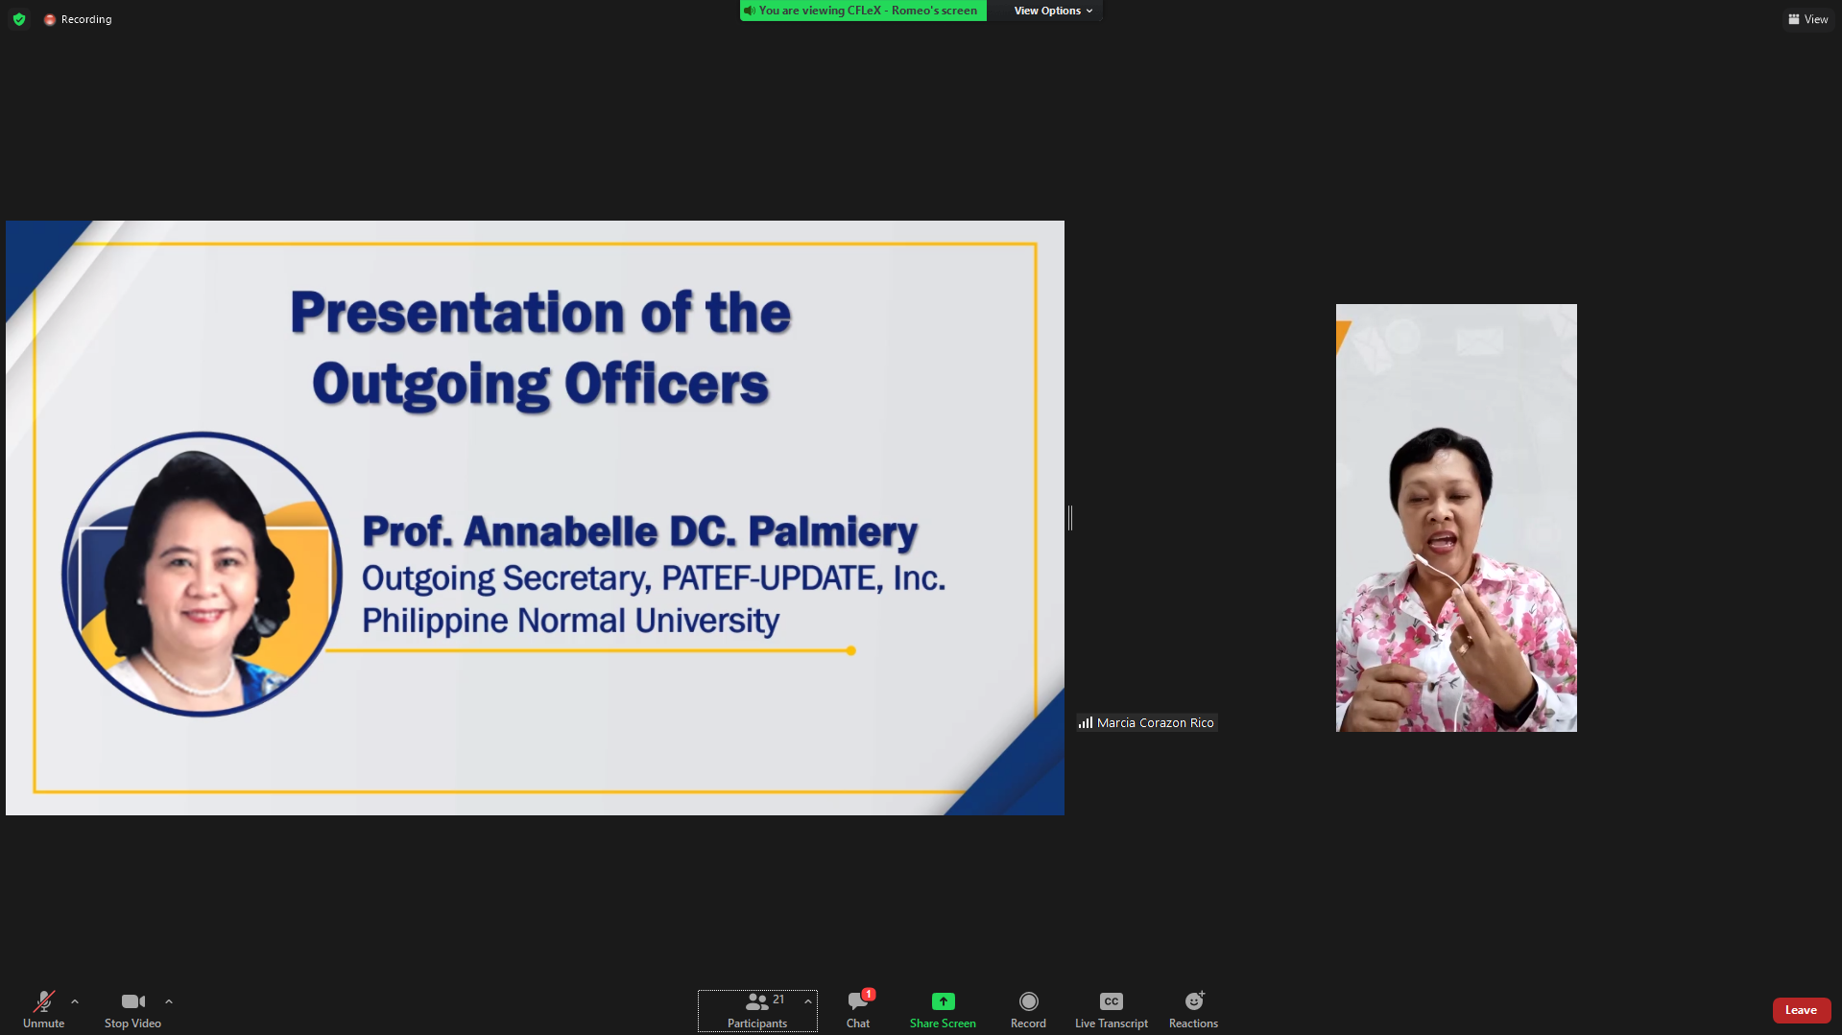Screen dimensions: 1842x1035
Task: Change layout using the View button
Action: coord(1807,19)
